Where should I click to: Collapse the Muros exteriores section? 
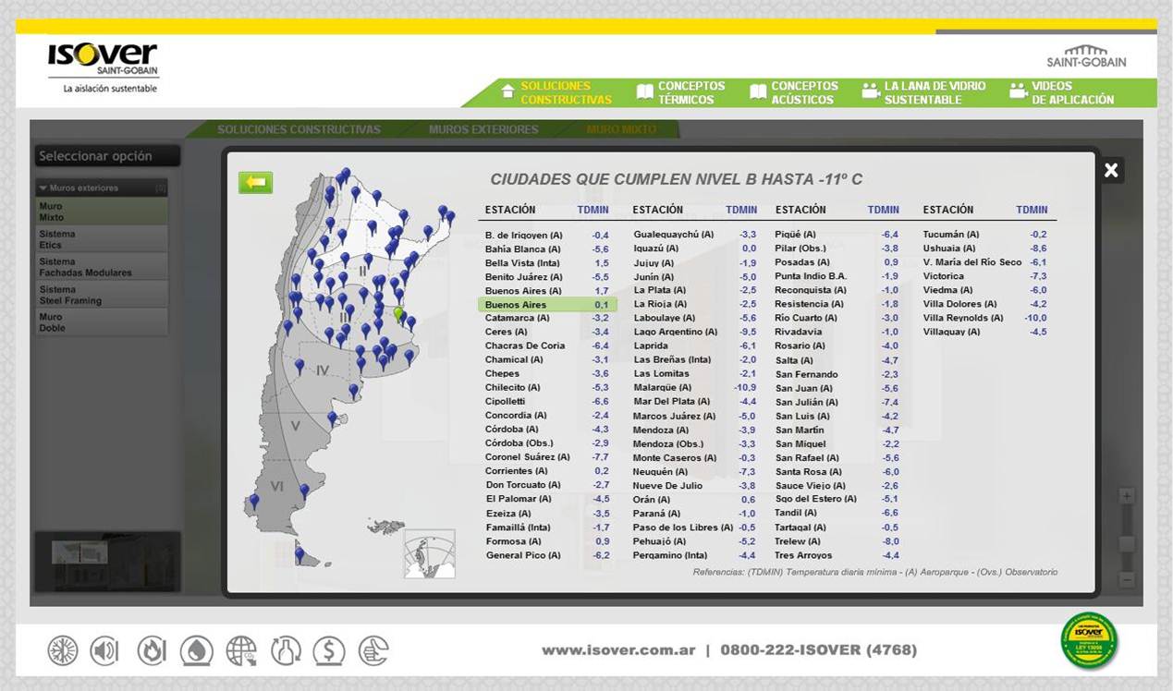[x=43, y=188]
